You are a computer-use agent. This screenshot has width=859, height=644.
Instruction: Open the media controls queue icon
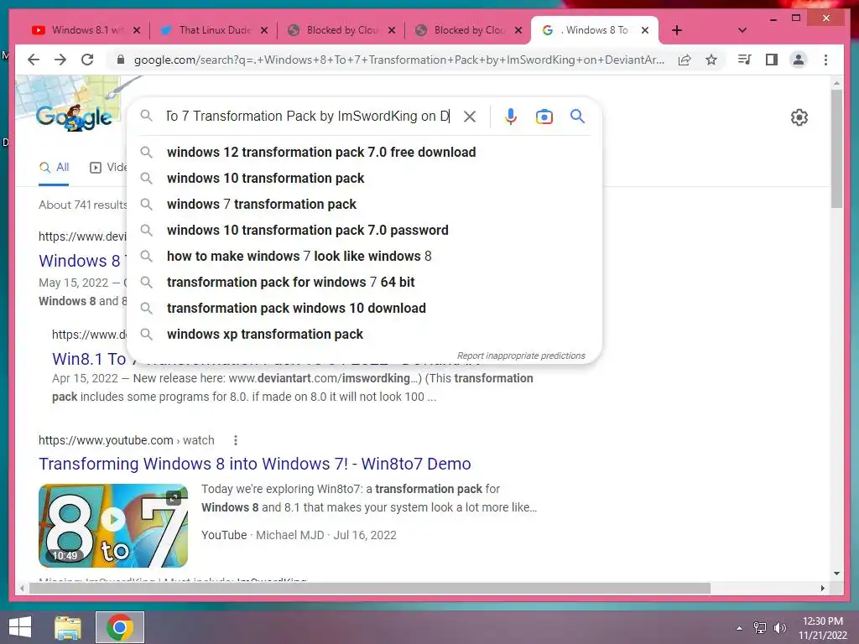pyautogui.click(x=745, y=60)
